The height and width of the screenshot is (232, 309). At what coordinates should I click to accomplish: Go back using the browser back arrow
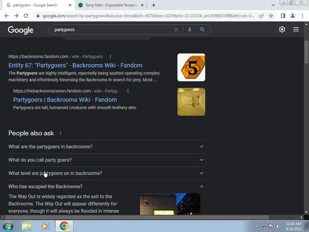7,16
